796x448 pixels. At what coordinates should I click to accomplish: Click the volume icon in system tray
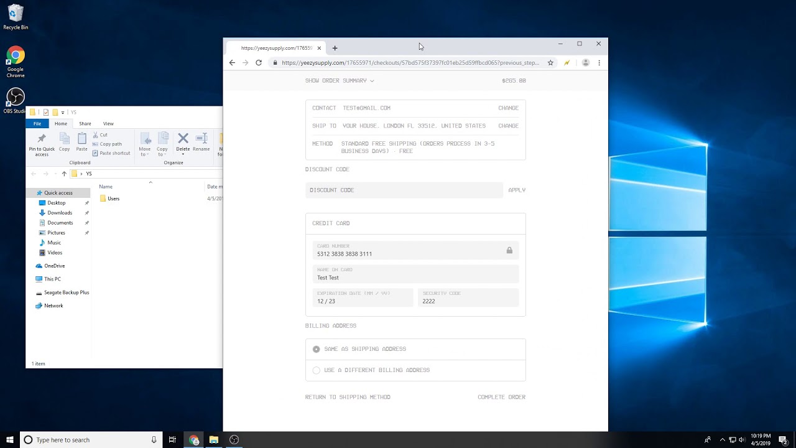(x=742, y=440)
